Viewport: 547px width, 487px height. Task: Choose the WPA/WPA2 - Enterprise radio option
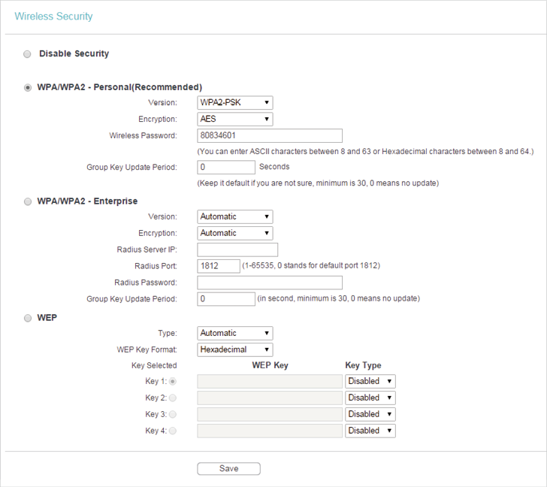coord(28,201)
